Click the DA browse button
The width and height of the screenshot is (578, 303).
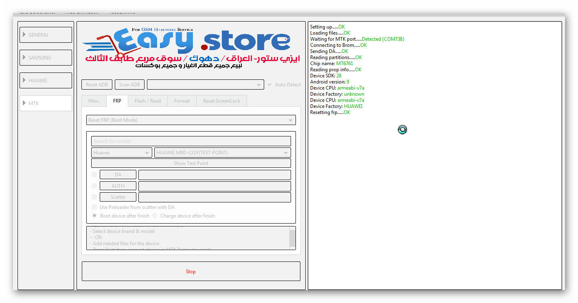[118, 175]
